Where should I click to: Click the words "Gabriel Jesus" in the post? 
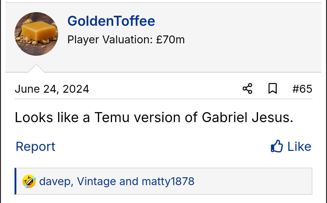tap(247, 118)
